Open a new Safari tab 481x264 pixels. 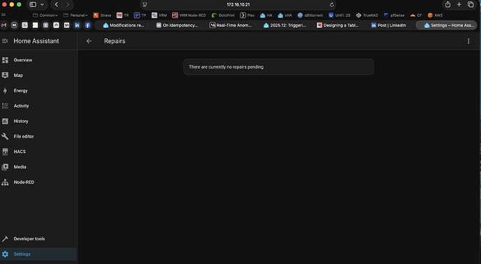(x=459, y=4)
